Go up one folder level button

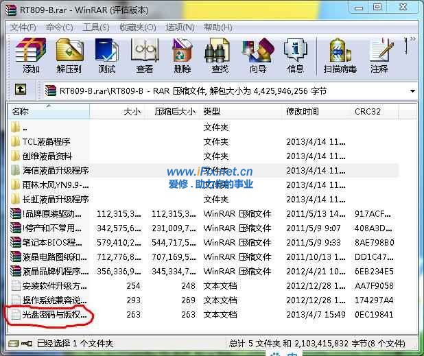[x=21, y=89]
